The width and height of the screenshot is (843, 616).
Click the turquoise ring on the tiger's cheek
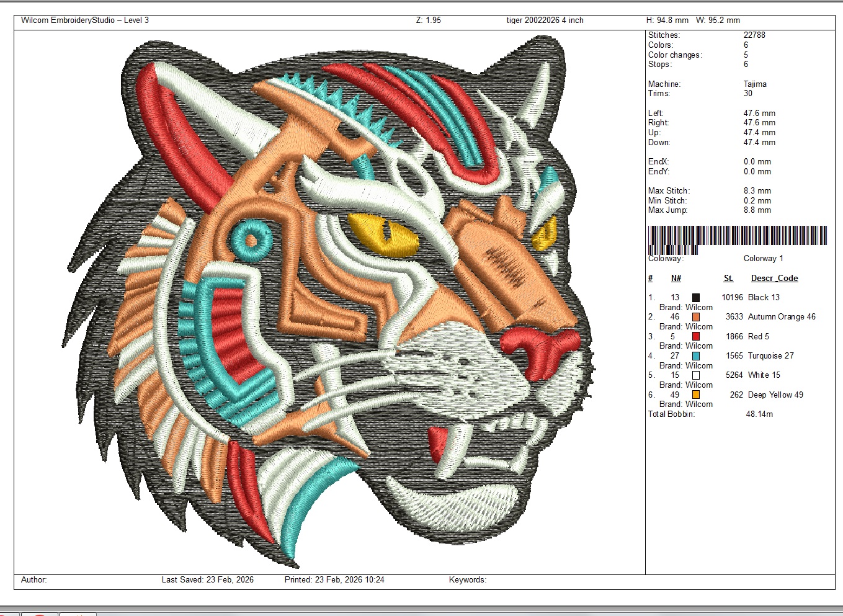click(x=252, y=241)
